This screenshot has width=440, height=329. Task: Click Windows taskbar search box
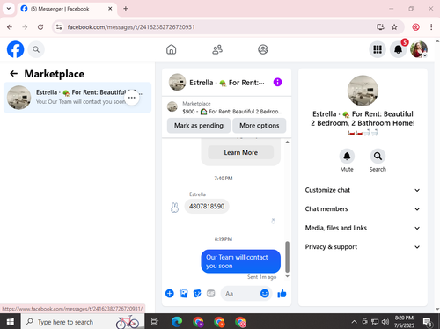83,322
